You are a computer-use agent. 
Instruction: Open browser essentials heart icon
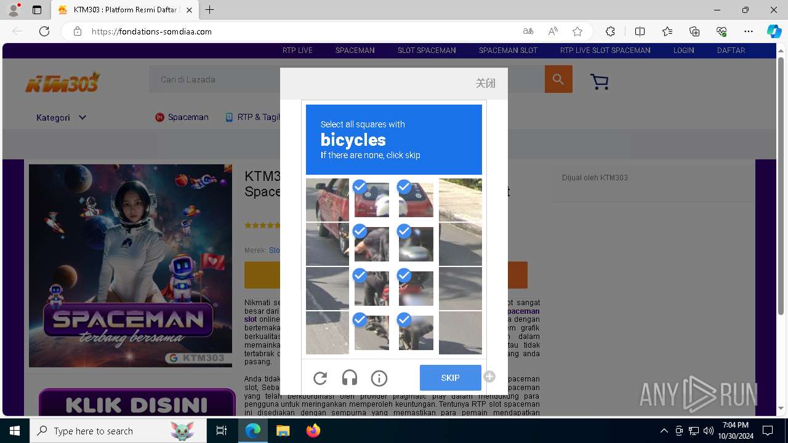pyautogui.click(x=722, y=31)
